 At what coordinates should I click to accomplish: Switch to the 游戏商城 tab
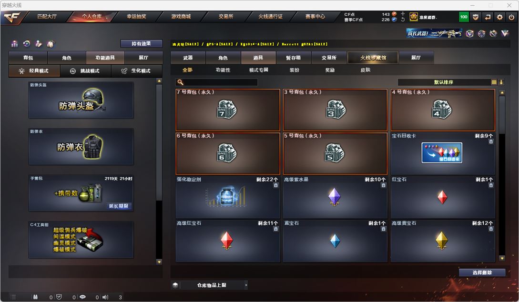pyautogui.click(x=181, y=16)
